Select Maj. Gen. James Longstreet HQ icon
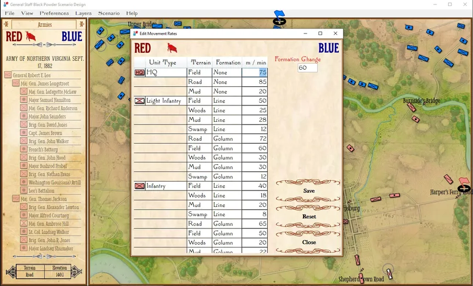473x286 pixels. pos(16,83)
